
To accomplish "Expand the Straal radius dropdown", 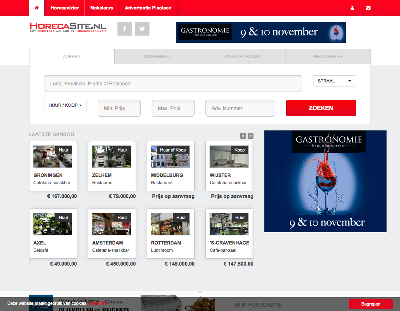I will pyautogui.click(x=334, y=81).
